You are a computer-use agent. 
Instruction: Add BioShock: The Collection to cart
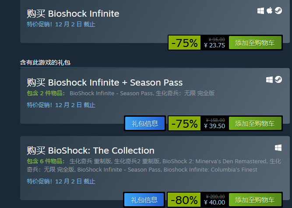255,200
